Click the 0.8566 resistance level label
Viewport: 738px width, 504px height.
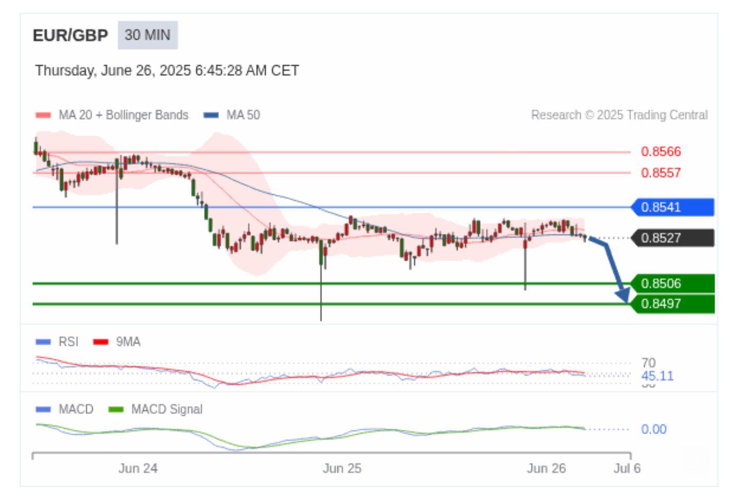click(661, 151)
